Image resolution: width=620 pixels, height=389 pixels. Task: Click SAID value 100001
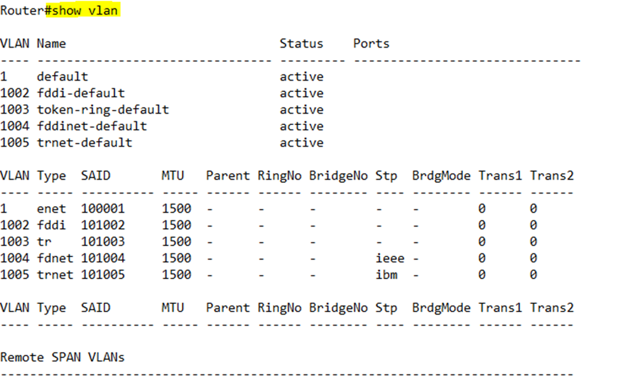(x=103, y=209)
